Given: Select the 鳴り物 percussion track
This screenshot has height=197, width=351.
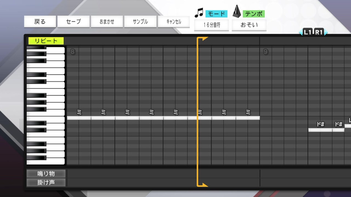Looking at the screenshot, I should (46, 174).
